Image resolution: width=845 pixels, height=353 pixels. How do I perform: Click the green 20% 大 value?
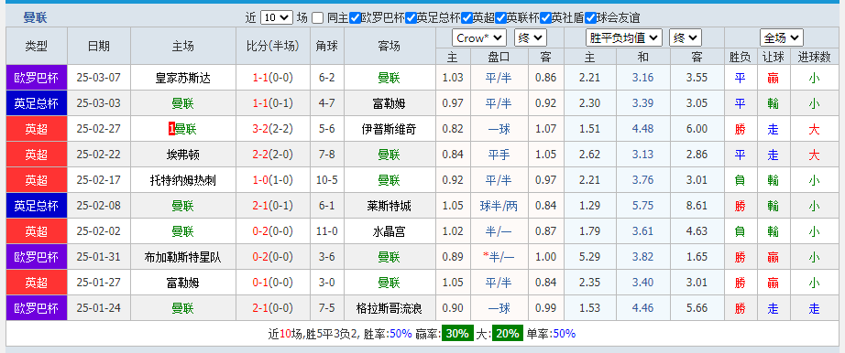coord(507,334)
